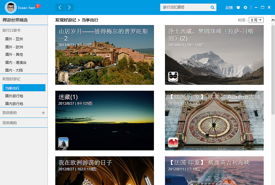
Task: Click the back navigation arrow
Action: click(60, 7)
